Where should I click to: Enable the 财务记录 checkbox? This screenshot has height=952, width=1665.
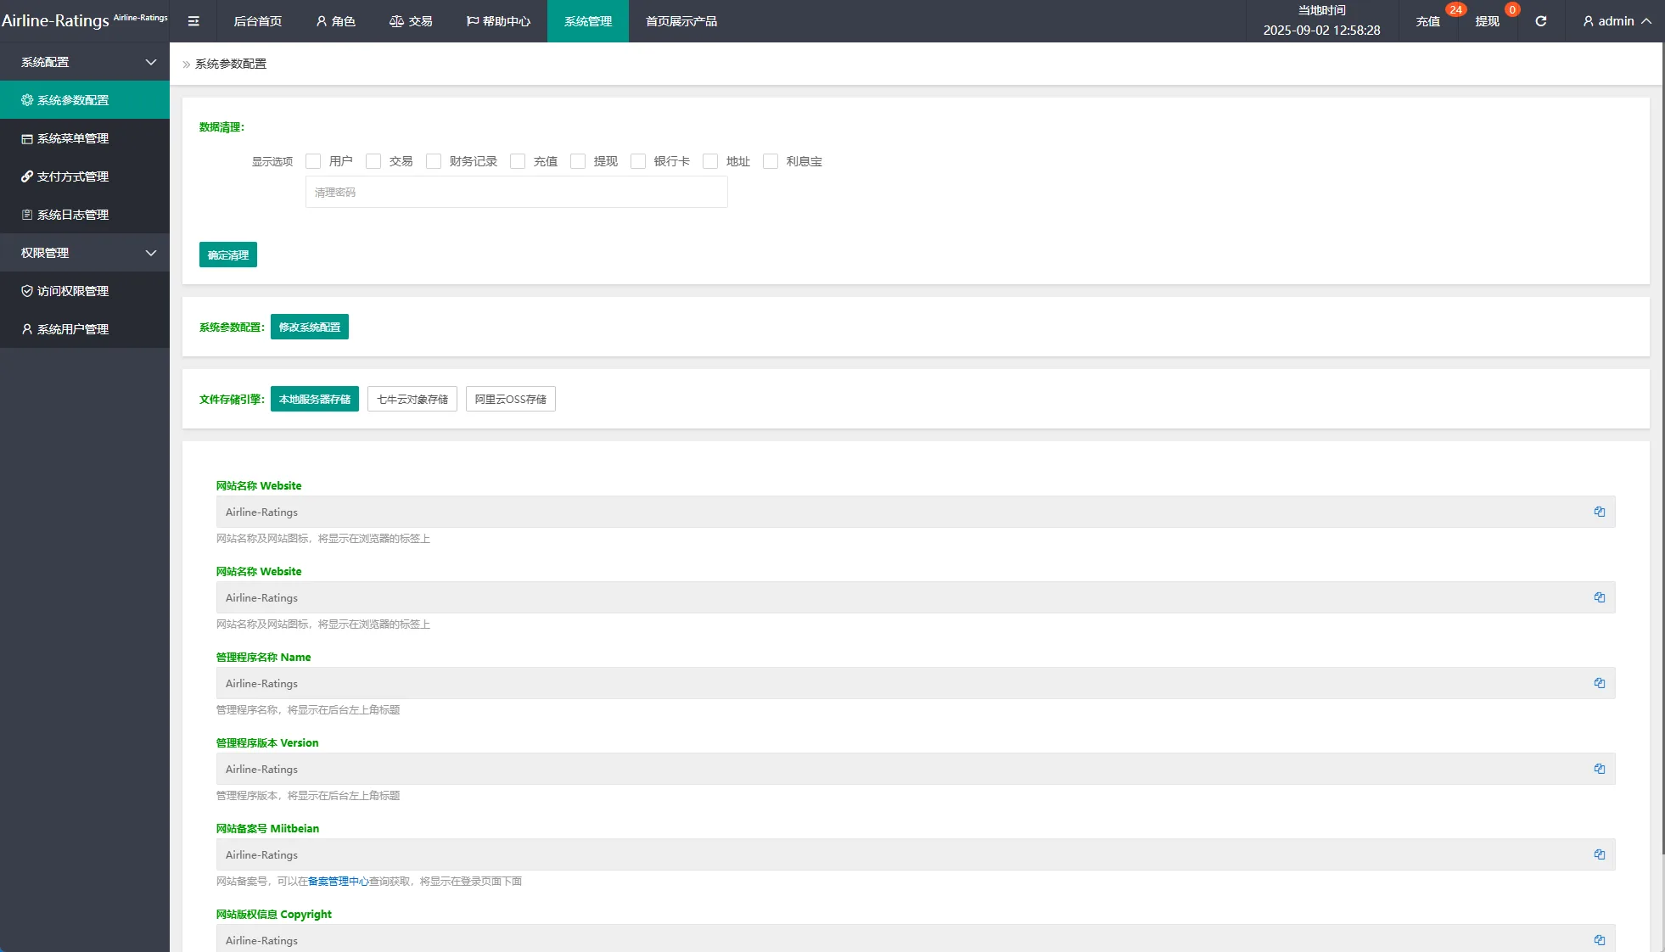tap(434, 161)
